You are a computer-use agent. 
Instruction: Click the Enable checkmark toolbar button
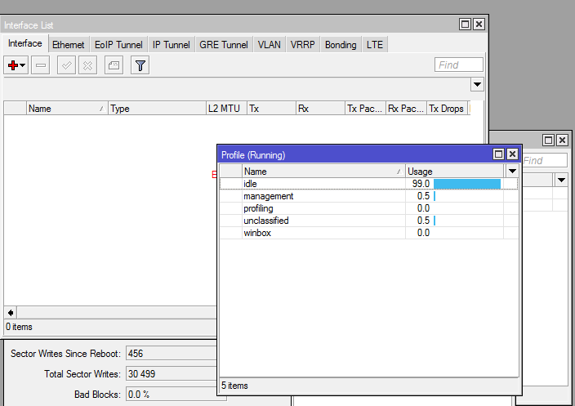click(66, 65)
